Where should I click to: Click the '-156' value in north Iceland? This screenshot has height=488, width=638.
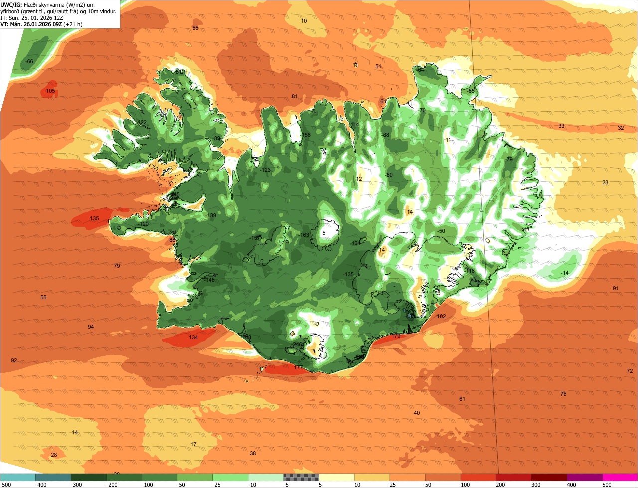pos(305,135)
